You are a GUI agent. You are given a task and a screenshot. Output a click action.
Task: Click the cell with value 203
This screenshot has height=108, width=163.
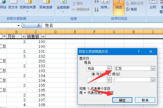click(x=36, y=61)
